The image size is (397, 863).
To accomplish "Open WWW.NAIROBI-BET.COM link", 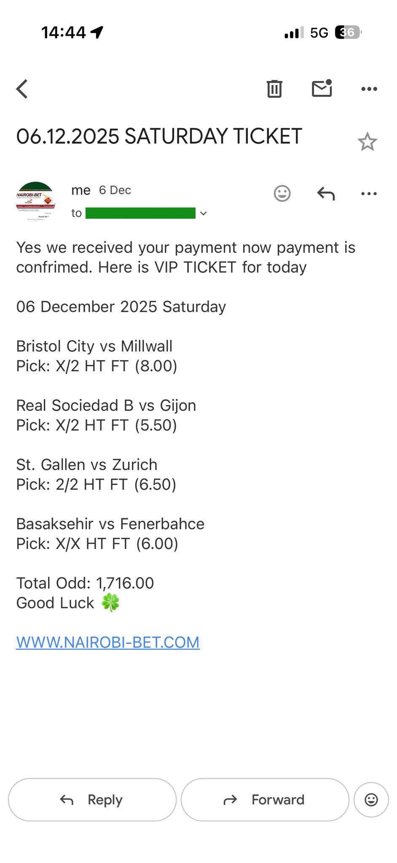I will 108,642.
